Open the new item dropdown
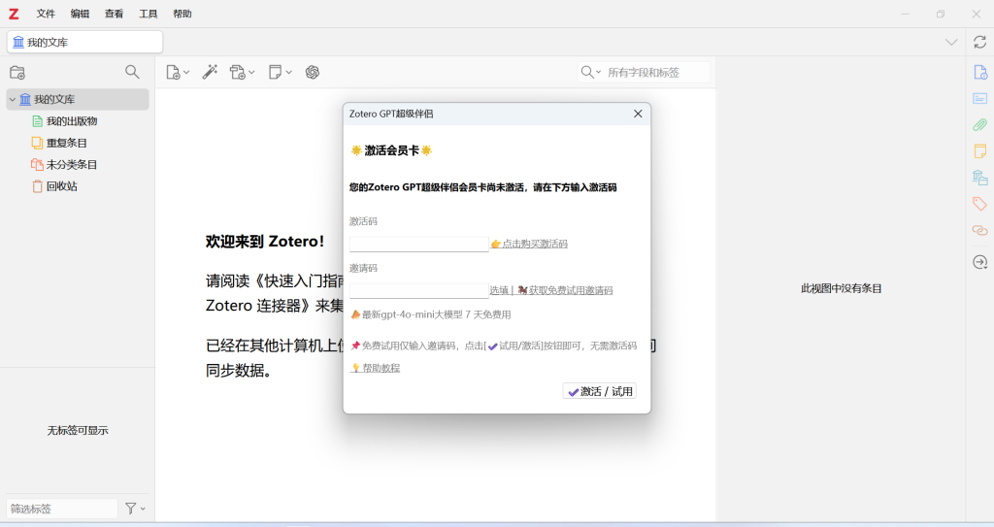The image size is (994, 527). tap(178, 72)
